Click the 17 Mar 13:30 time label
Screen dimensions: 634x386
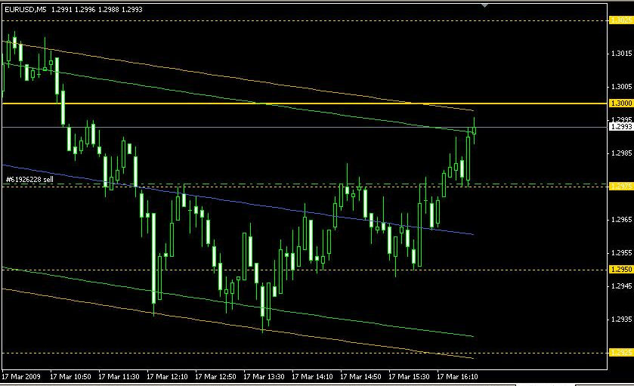pos(264,377)
